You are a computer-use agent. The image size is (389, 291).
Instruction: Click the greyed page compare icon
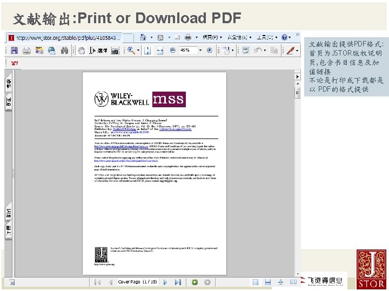[274, 51]
